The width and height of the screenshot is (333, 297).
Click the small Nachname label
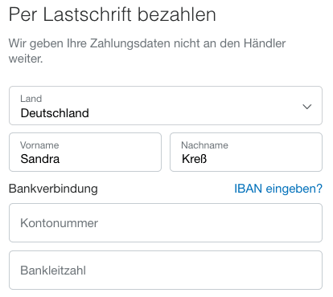(x=205, y=145)
